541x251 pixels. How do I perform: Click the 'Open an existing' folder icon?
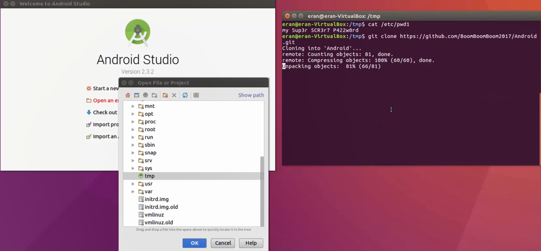click(x=89, y=100)
